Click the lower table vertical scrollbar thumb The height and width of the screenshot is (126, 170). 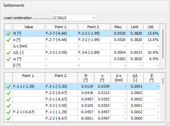coord(163,81)
